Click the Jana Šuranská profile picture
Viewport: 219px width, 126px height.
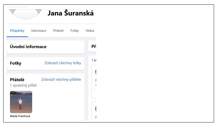tap(26, 14)
